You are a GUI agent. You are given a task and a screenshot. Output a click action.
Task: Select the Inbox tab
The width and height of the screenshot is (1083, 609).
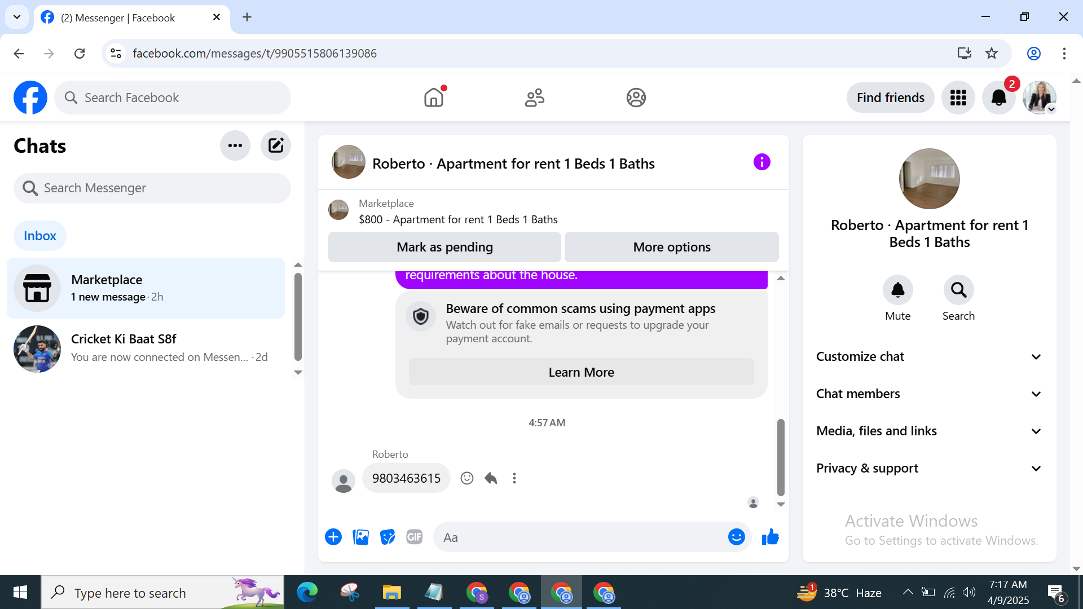click(x=40, y=236)
